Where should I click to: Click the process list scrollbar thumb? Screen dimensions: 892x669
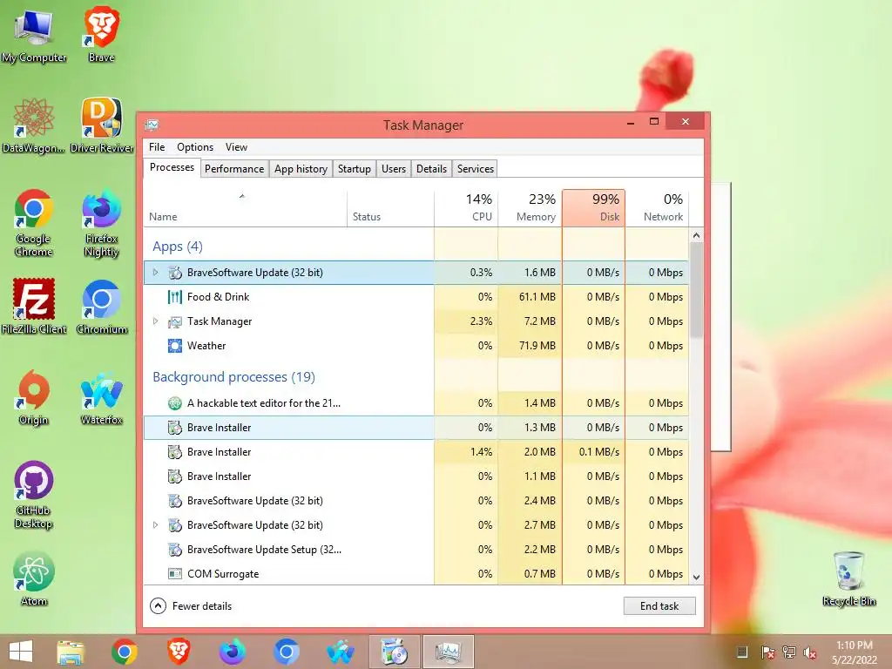click(x=696, y=290)
